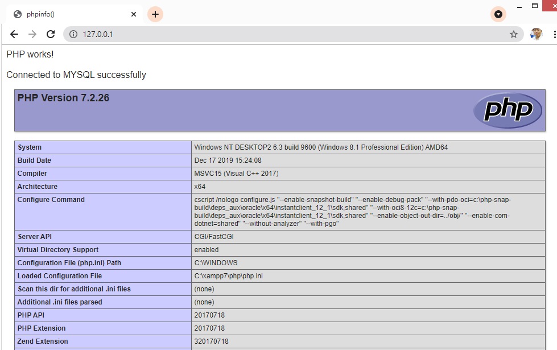Click the PHP Version 7.2.26 heading
This screenshot has height=350, width=557.
click(63, 98)
